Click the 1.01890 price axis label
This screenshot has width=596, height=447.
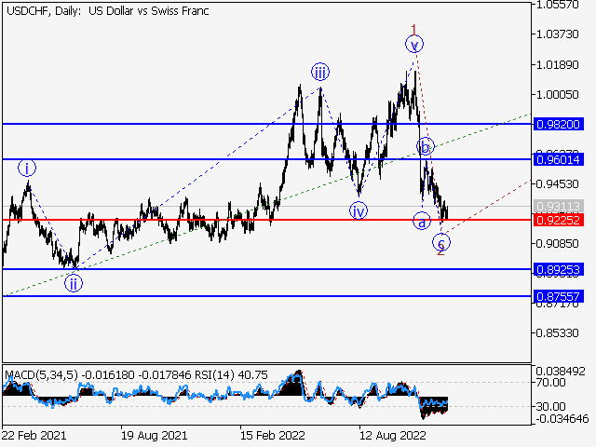(557, 64)
